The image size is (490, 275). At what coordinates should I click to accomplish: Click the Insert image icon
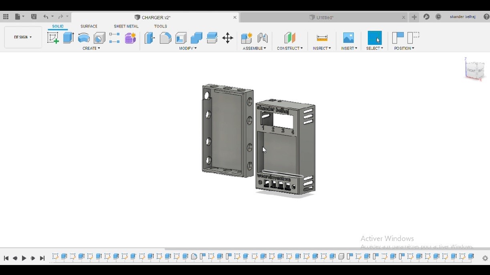point(349,38)
